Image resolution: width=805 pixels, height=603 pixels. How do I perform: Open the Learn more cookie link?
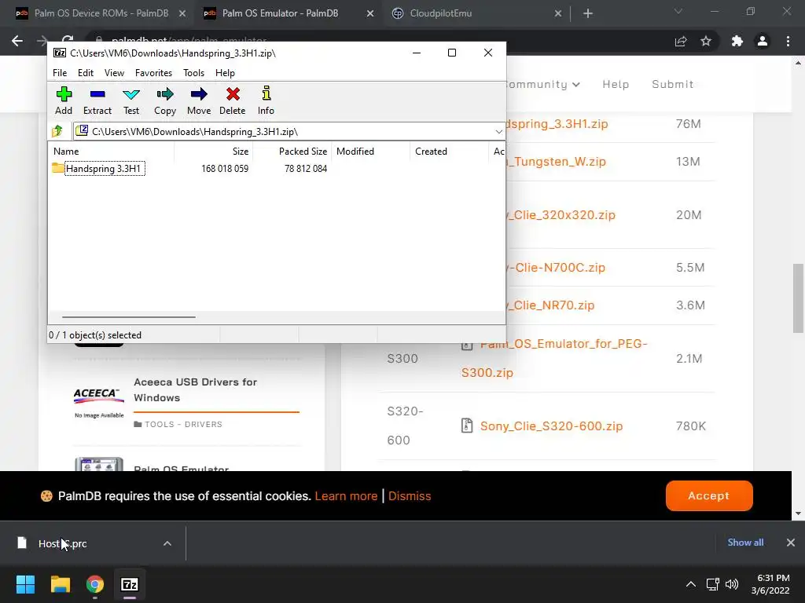click(x=346, y=496)
